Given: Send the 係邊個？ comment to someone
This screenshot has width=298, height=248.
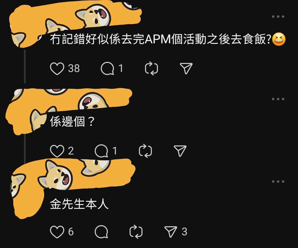Looking at the screenshot, I should (x=180, y=151).
